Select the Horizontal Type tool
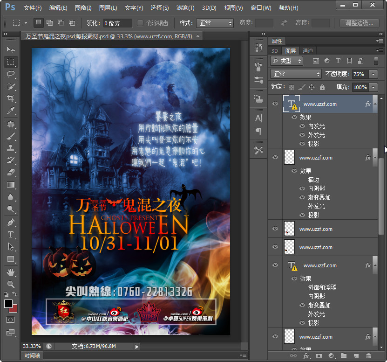Screen dimensions: 387x362 (10, 235)
